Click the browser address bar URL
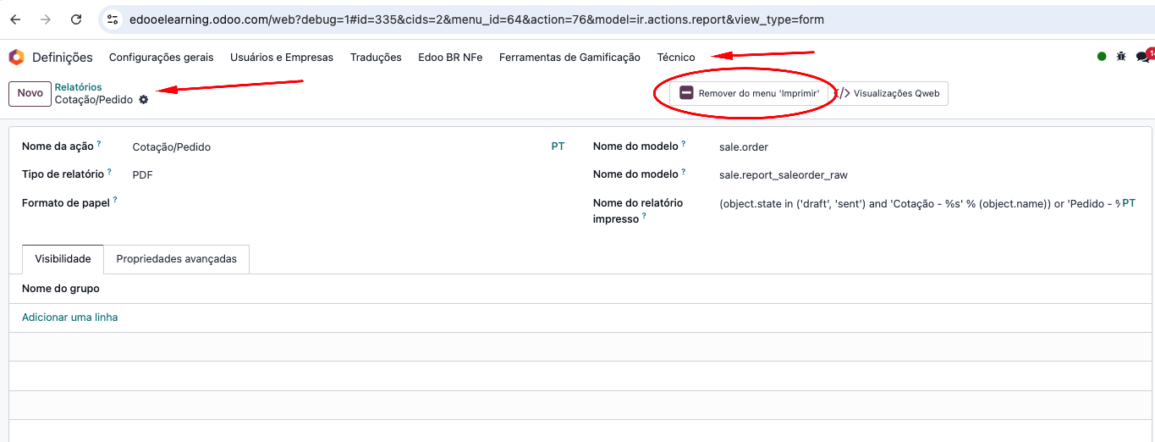Screen dimensions: 1155x442 tap(476, 19)
